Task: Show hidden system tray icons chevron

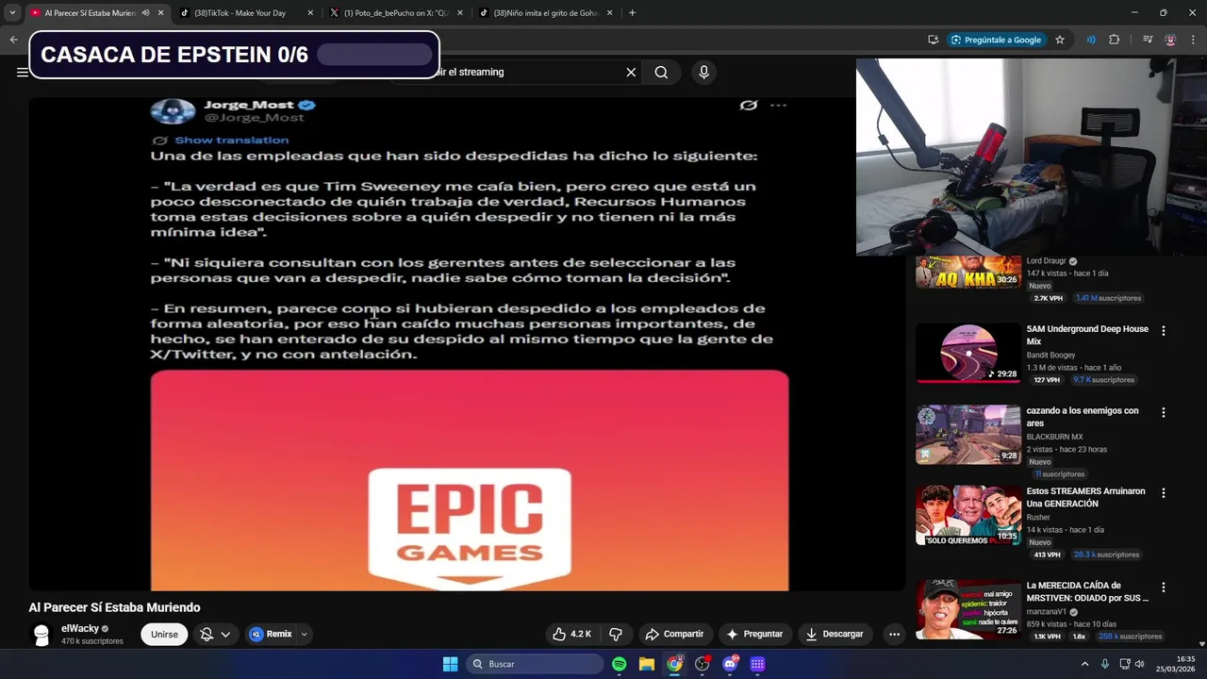Action: click(x=1084, y=664)
